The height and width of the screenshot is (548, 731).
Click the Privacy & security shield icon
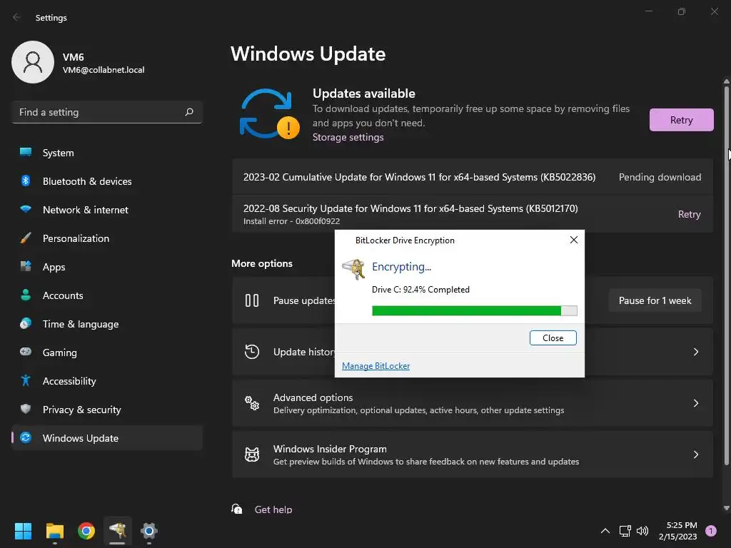pyautogui.click(x=26, y=409)
